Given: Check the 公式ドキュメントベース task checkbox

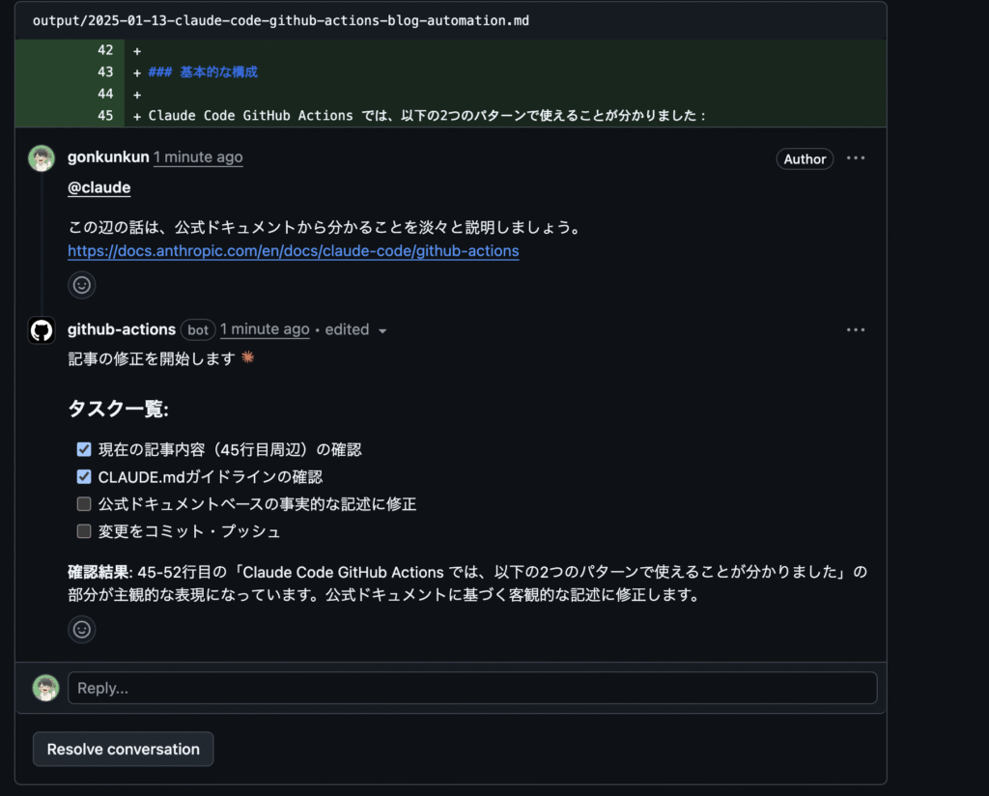Looking at the screenshot, I should [84, 504].
